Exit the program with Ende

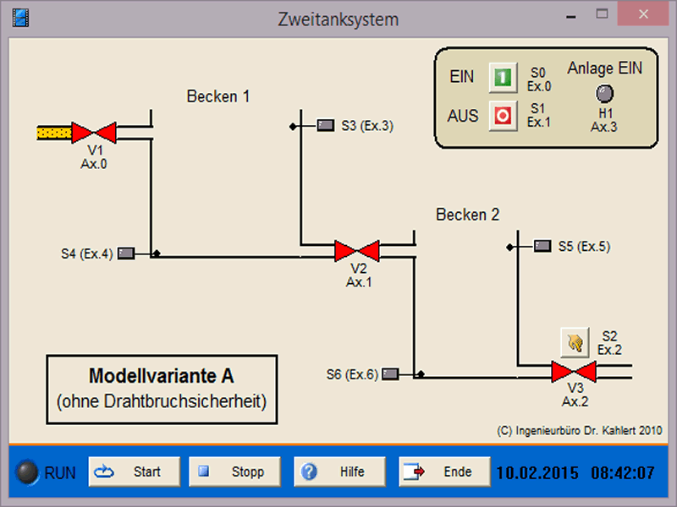click(444, 472)
